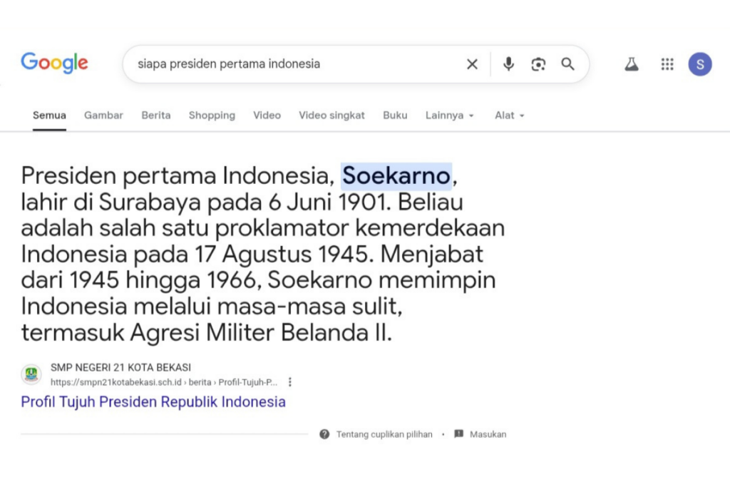Open Google Lens image search
The width and height of the screenshot is (730, 487).
[538, 64]
